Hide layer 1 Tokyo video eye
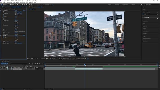This screenshot has width=160, height=90. pyautogui.click(x=1, y=68)
